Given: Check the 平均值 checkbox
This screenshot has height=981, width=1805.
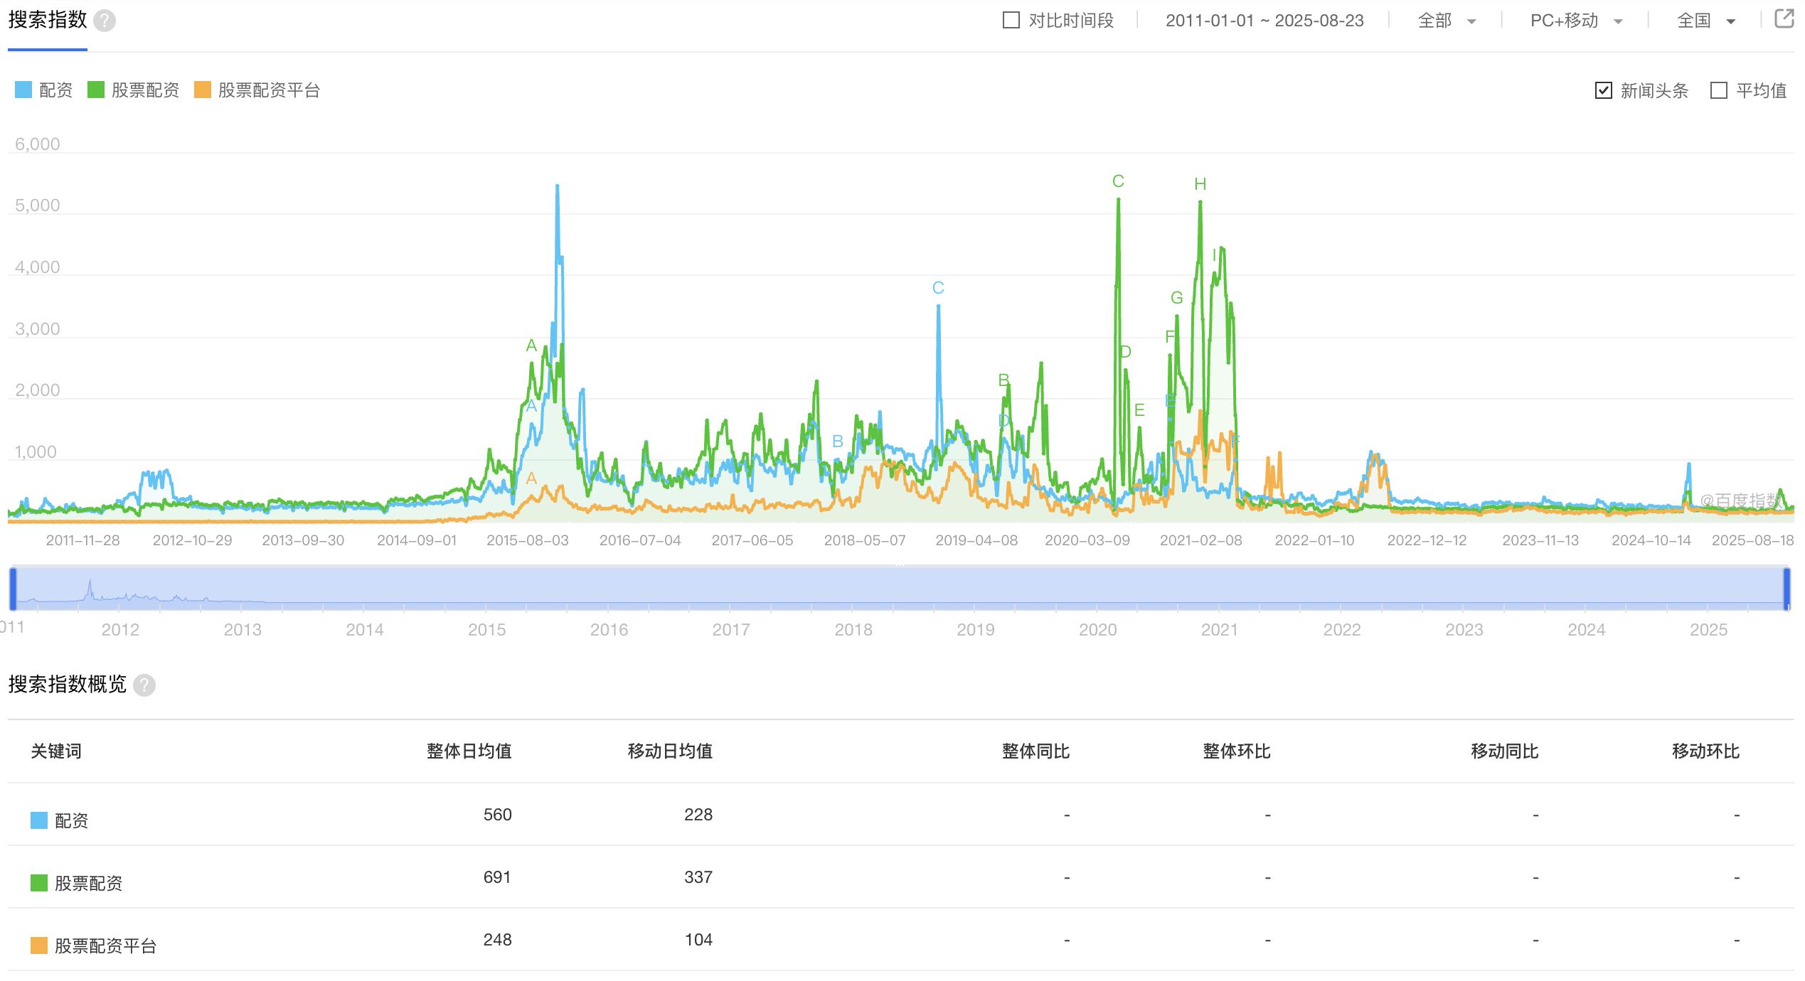Looking at the screenshot, I should pos(1719,90).
